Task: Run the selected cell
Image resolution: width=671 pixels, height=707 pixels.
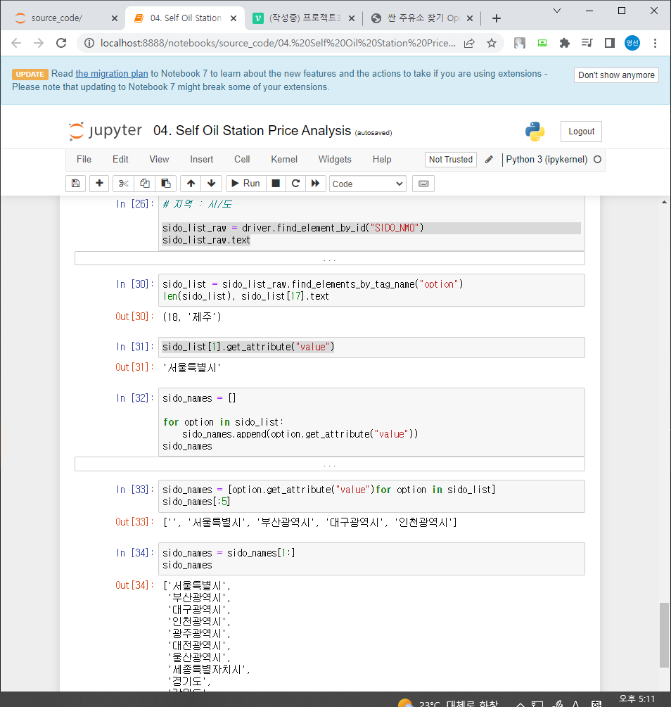Action: tap(245, 184)
